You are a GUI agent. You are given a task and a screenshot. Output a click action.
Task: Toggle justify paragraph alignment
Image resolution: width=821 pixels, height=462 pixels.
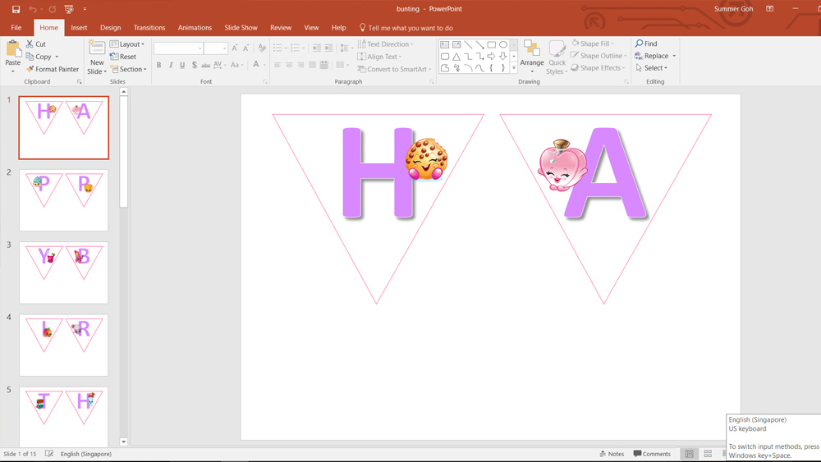point(312,65)
